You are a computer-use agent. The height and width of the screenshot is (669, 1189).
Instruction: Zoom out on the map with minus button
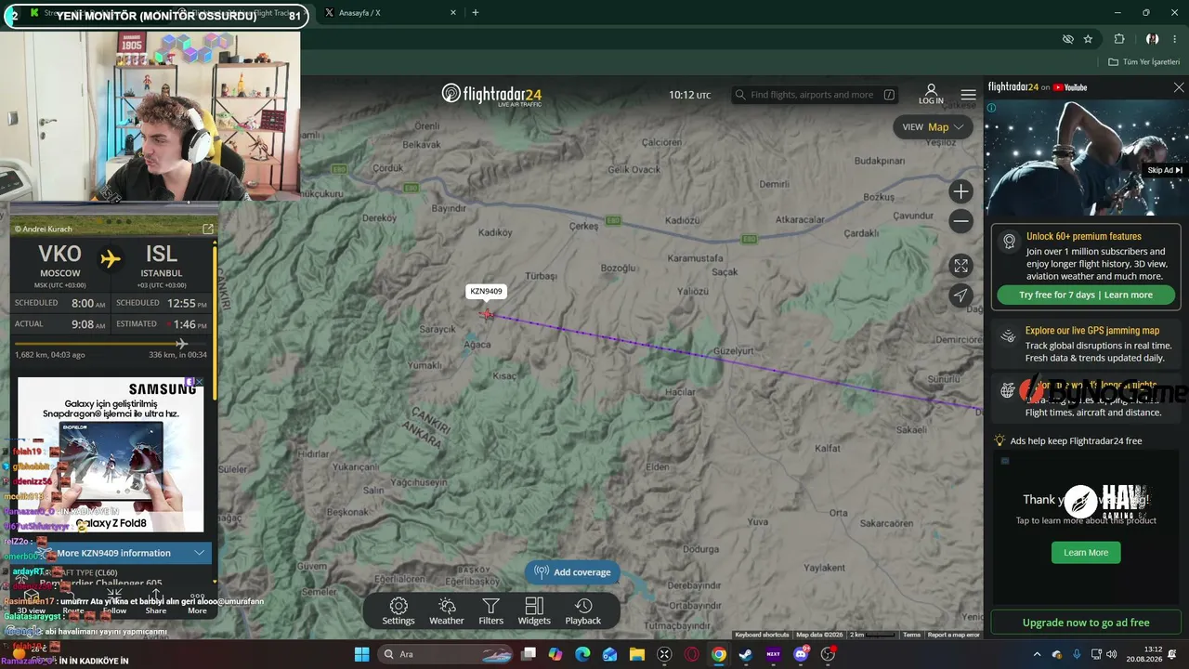click(x=960, y=221)
